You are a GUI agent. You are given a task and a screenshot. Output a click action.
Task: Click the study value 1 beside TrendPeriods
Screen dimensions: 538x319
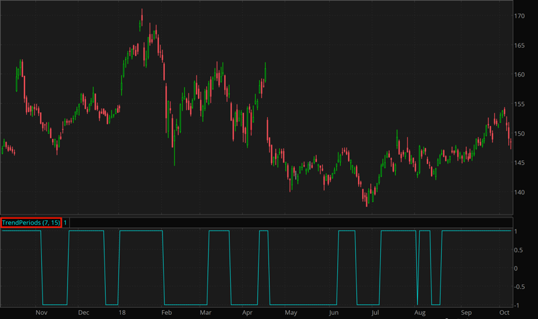point(66,223)
